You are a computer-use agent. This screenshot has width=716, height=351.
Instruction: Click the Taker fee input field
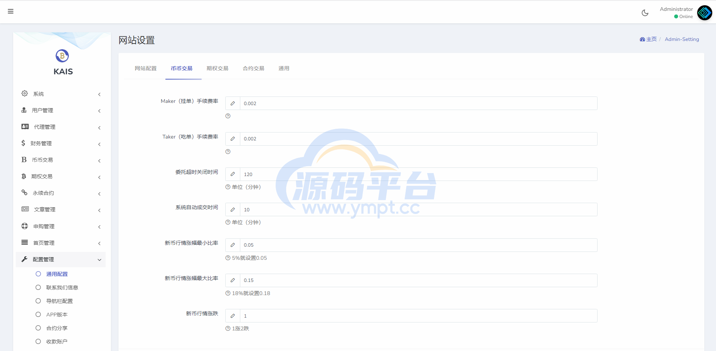419,139
